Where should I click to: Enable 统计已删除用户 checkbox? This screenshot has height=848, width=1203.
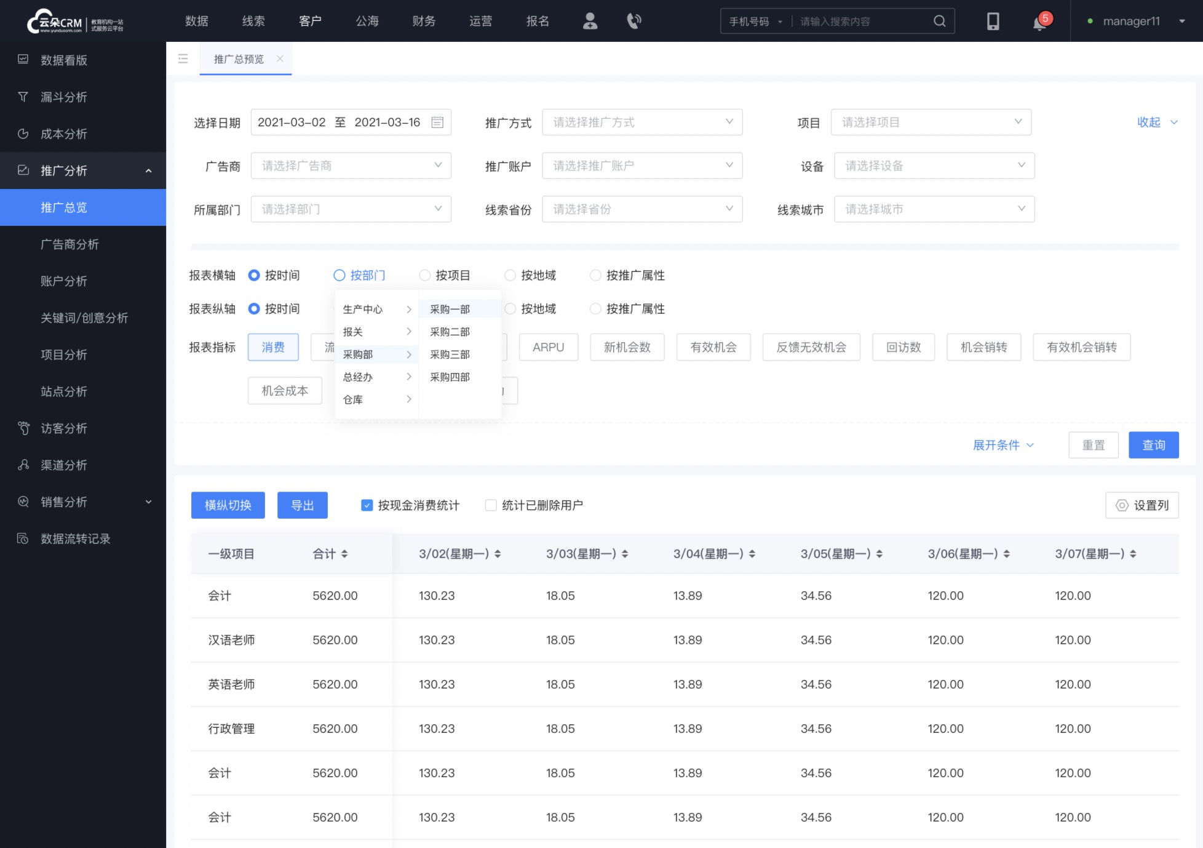pyautogui.click(x=490, y=505)
